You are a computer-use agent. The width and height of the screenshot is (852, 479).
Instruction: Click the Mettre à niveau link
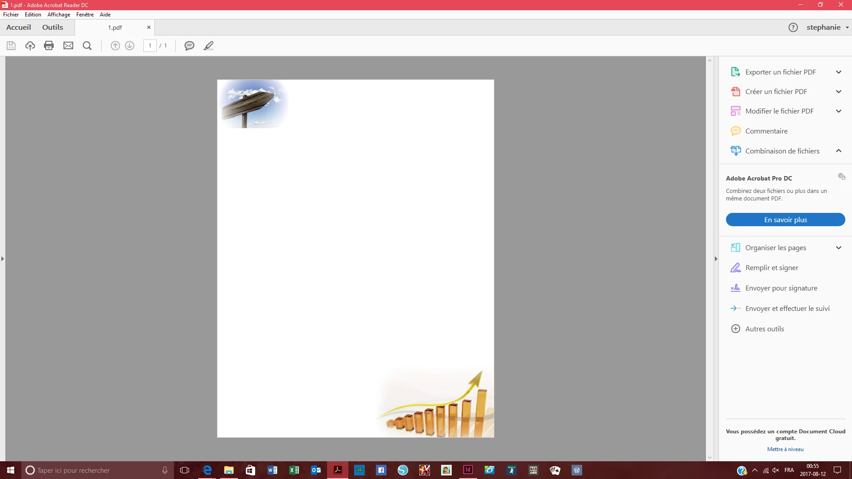(785, 449)
